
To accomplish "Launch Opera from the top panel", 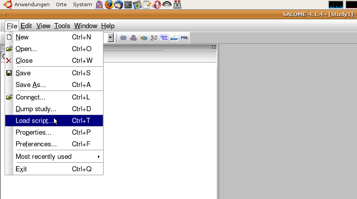I will 157,5.
